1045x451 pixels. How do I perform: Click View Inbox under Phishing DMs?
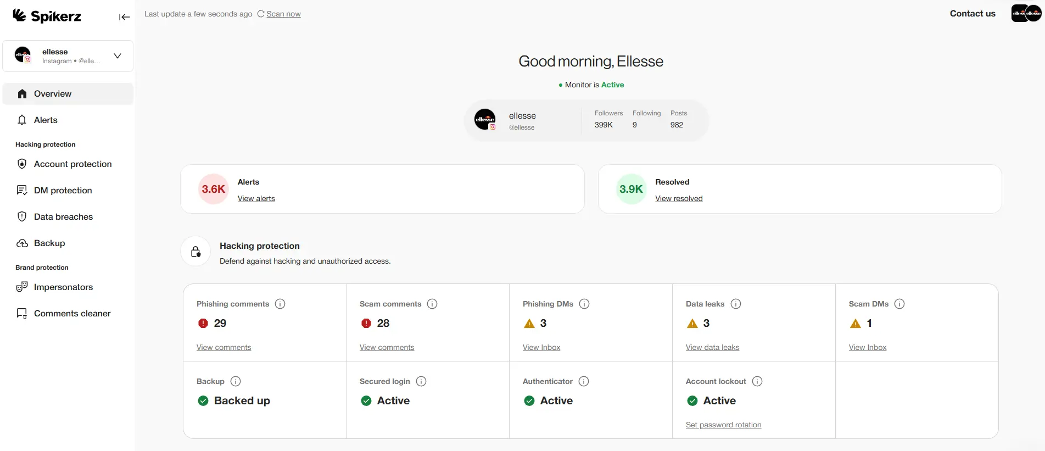tap(541, 347)
